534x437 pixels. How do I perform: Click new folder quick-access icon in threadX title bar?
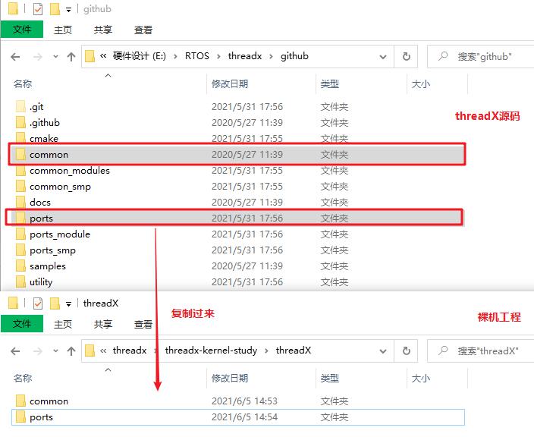coord(55,303)
